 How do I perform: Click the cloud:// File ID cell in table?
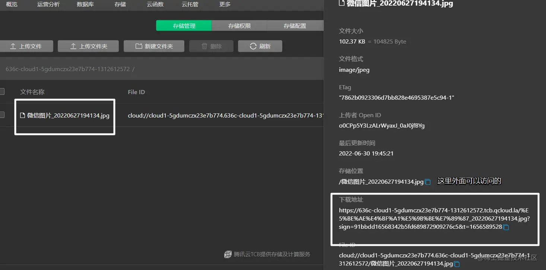coord(225,115)
